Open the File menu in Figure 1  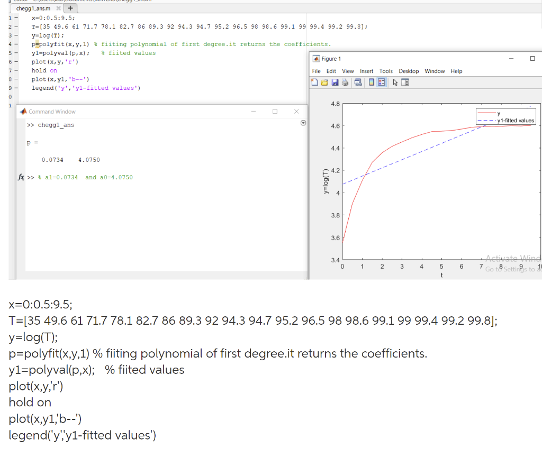pos(317,71)
